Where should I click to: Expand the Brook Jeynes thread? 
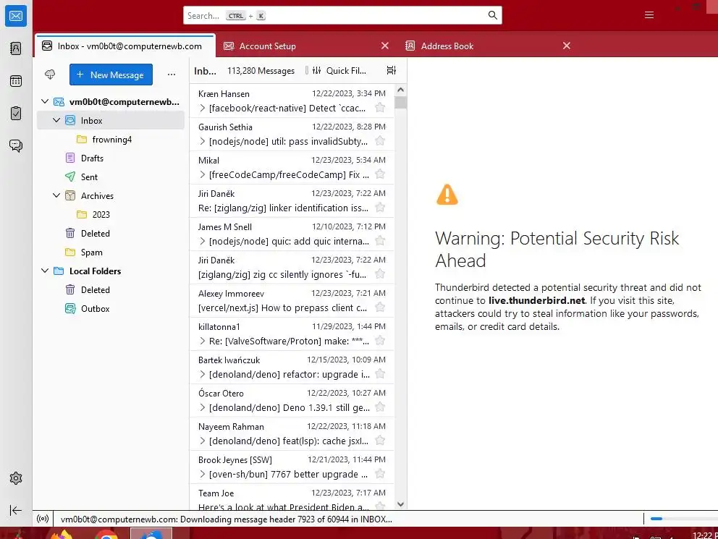click(x=203, y=475)
